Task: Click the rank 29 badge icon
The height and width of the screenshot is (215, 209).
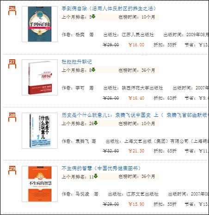Action: coord(12,171)
